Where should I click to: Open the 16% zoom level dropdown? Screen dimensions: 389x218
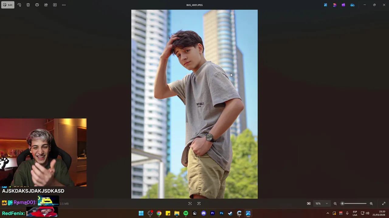[x=322, y=203]
